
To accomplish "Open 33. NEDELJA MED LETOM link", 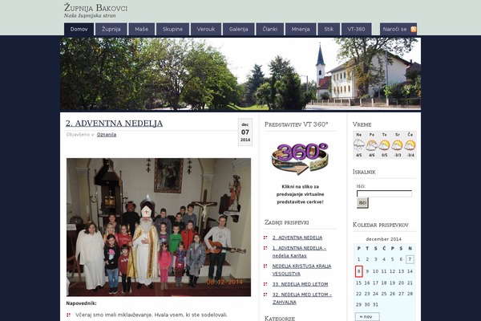I will click(x=300, y=284).
